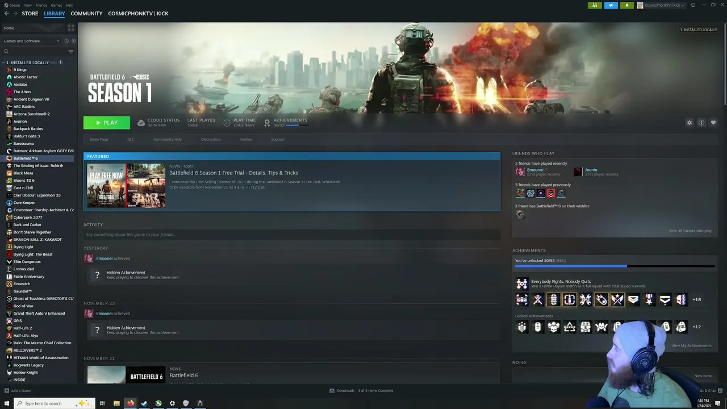Click View all friends who play
The height and width of the screenshot is (409, 727).
(x=690, y=231)
